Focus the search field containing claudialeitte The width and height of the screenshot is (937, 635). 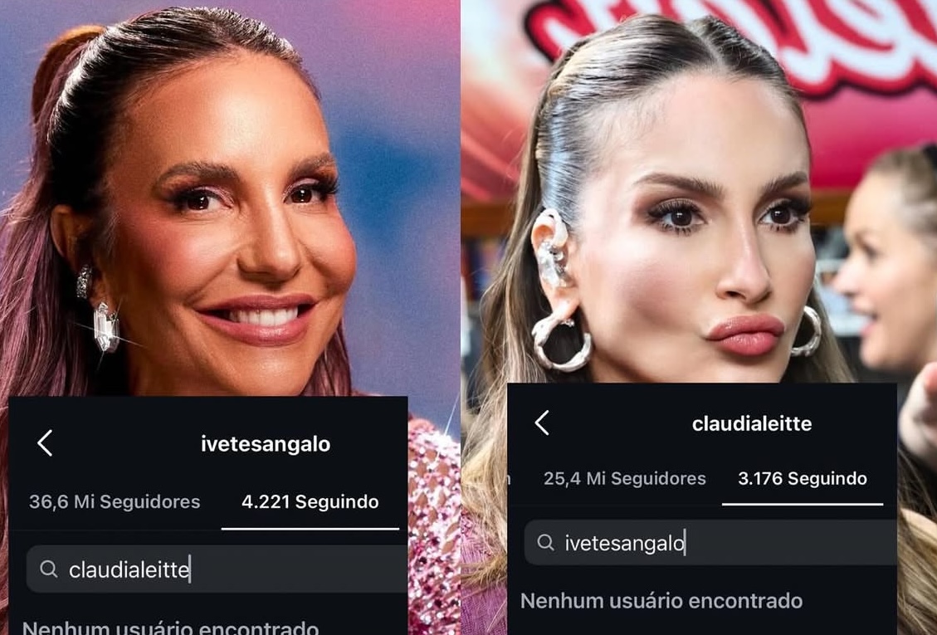(x=217, y=569)
